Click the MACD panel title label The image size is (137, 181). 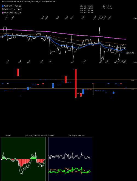pos(8,135)
